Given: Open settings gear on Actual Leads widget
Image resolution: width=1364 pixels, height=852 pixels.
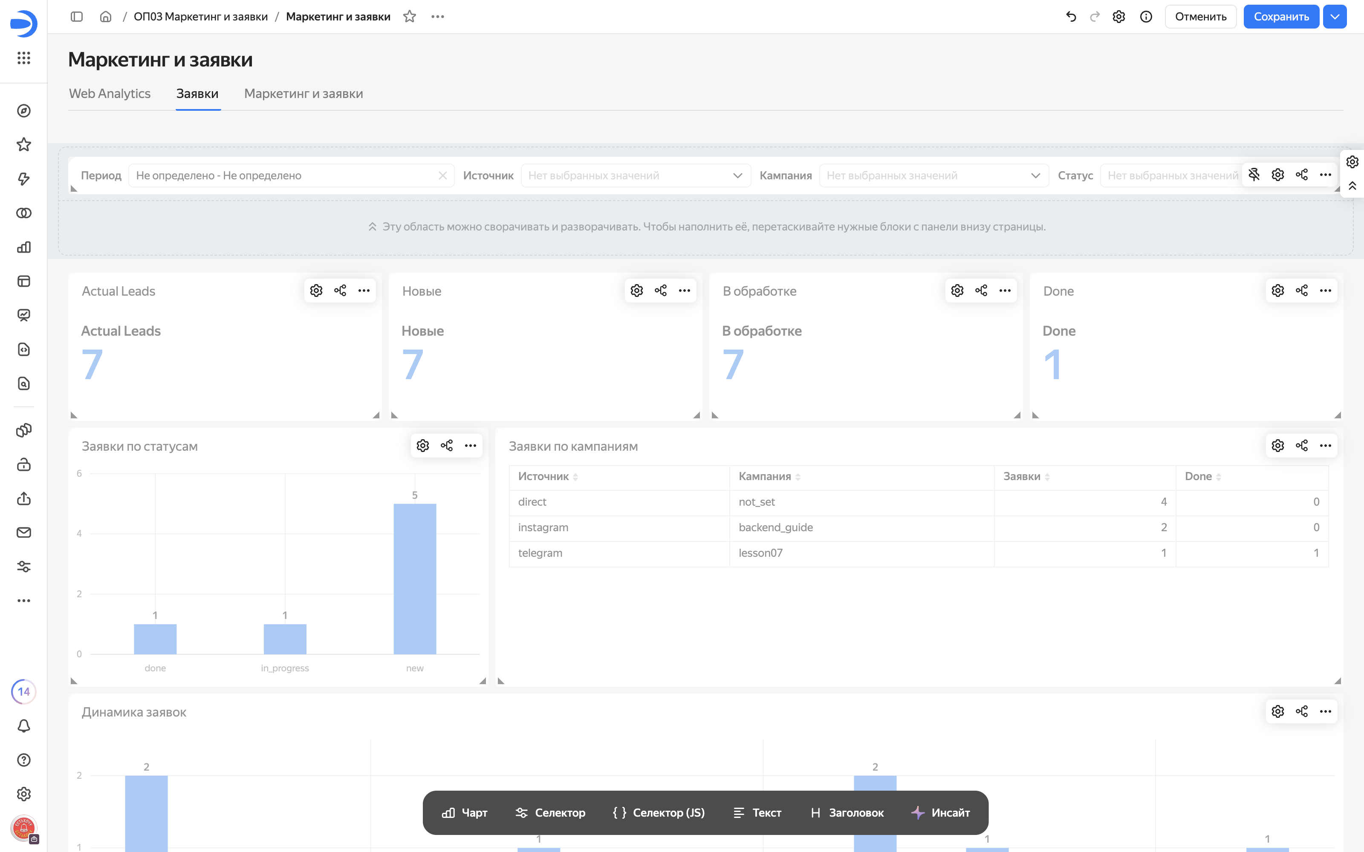Looking at the screenshot, I should (x=316, y=291).
